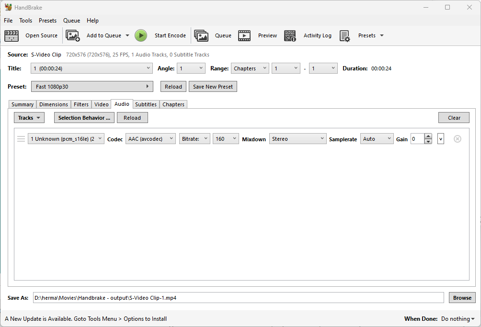Open the start chapter dropdown
The height and width of the screenshot is (327, 481).
tap(286, 68)
